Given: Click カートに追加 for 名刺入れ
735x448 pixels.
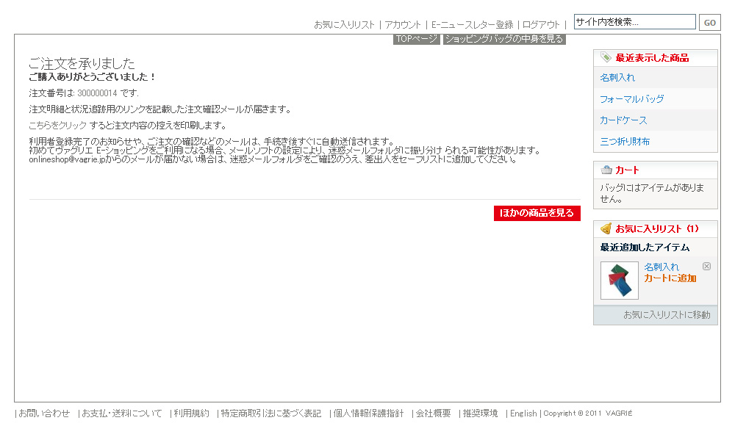Looking at the screenshot, I should click(x=670, y=278).
